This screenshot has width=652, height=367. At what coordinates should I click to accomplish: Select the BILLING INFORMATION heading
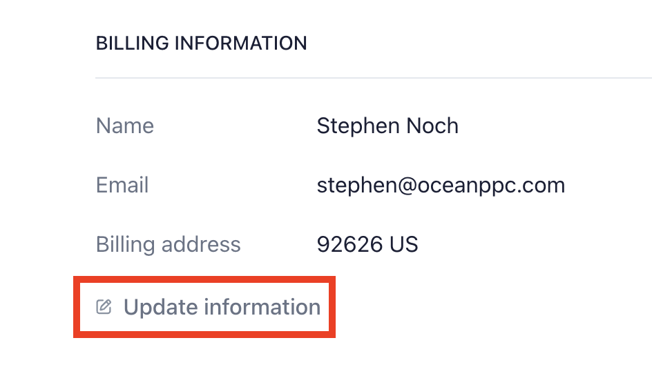click(201, 43)
